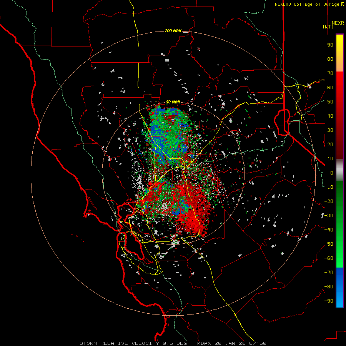Pick the gray zero-velocity segment of the color bar
The width and height of the screenshot is (346, 346).
coord(339,170)
